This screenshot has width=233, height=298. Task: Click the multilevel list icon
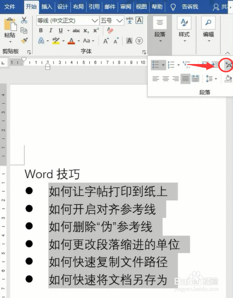coord(186,65)
